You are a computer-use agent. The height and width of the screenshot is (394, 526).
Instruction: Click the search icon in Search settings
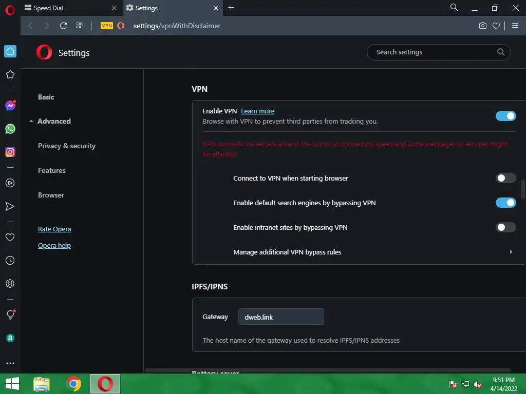click(501, 52)
